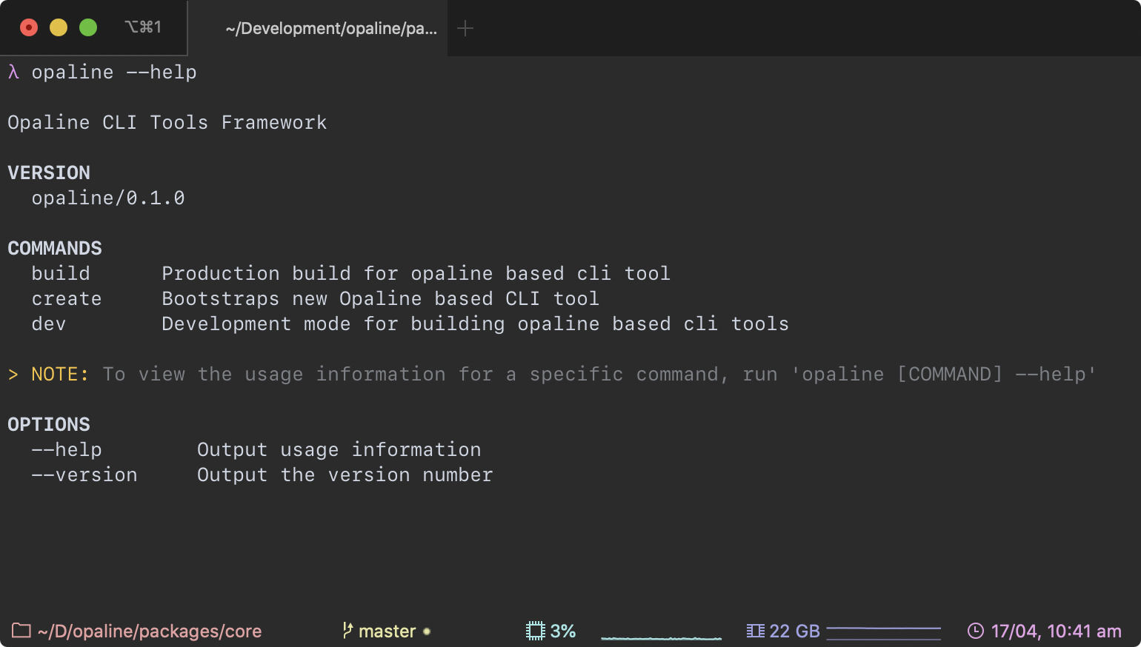The width and height of the screenshot is (1141, 647).
Task: Click the green fullscreen window button
Action: 88,27
